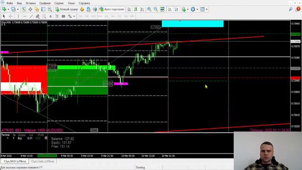
Task: Open the Файл menu
Action: click(x=9, y=3)
